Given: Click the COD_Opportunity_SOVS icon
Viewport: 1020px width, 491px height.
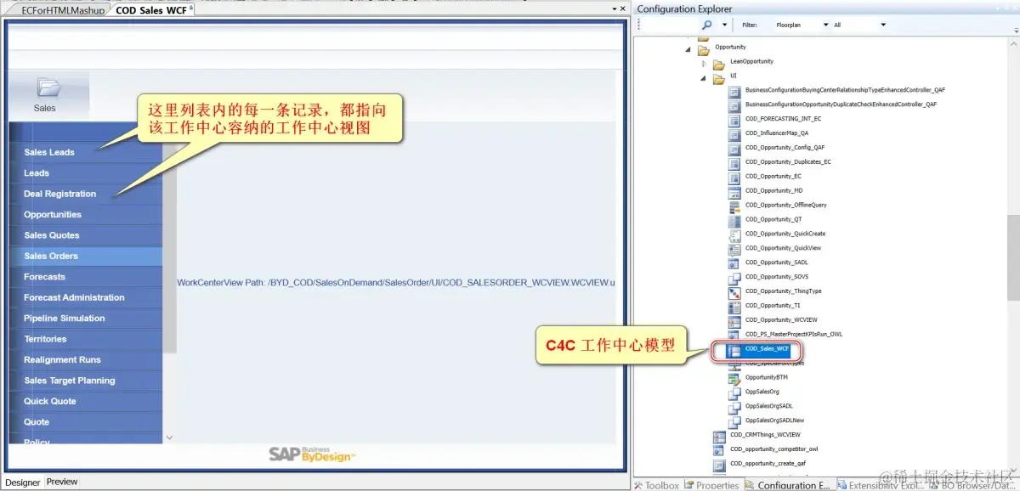Looking at the screenshot, I should [734, 277].
